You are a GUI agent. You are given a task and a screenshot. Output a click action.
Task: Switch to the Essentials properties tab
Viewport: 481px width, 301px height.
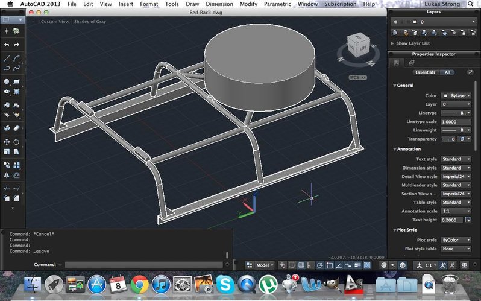pos(425,72)
